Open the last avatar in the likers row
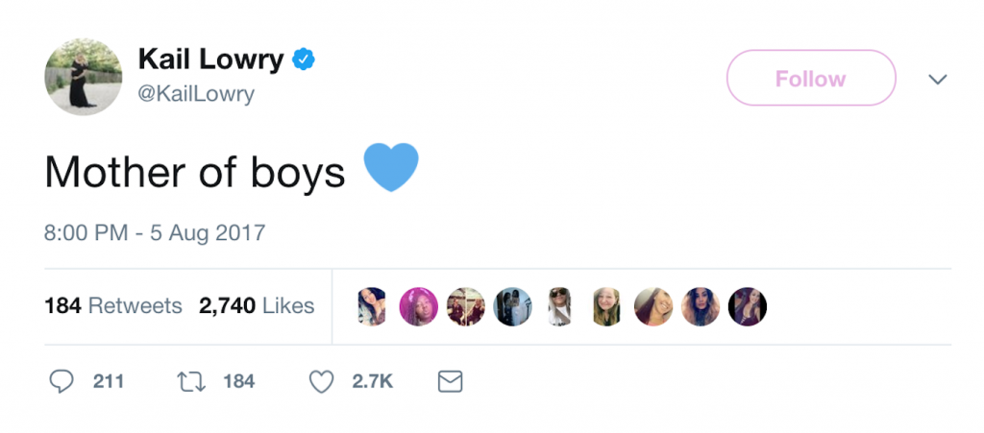The image size is (984, 433). [x=748, y=306]
